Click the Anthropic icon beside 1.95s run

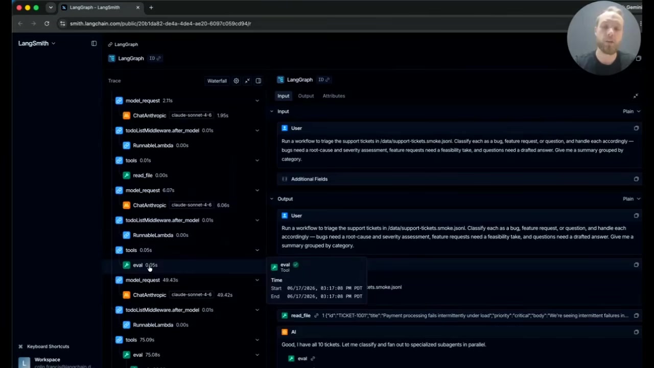[126, 116]
